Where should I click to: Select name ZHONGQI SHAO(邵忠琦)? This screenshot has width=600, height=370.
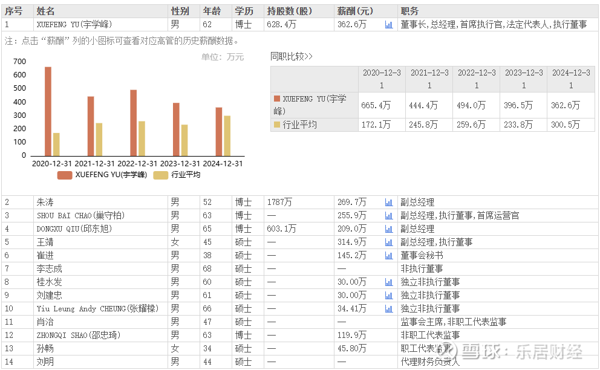[79, 336]
